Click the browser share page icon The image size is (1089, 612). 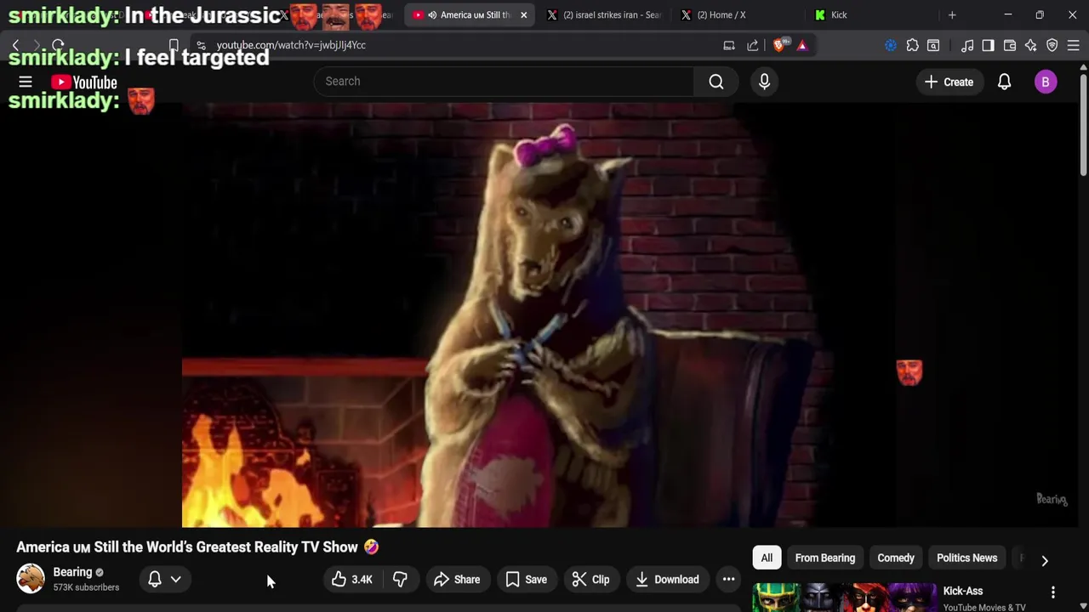[753, 45]
